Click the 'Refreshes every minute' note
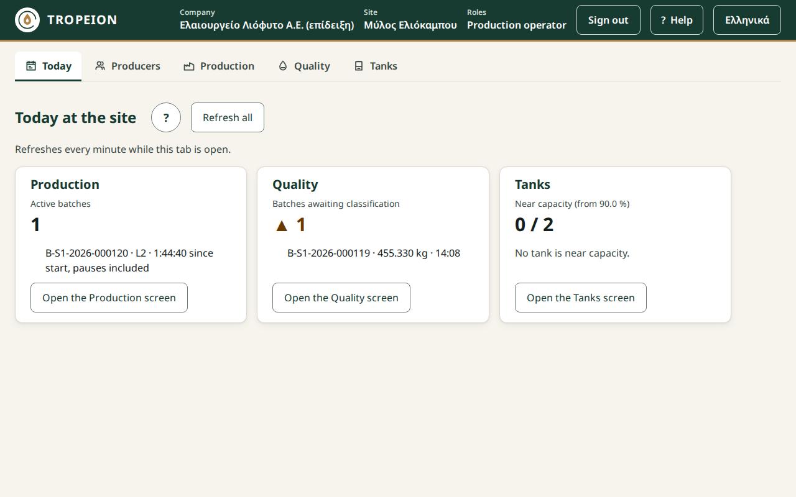 point(123,149)
